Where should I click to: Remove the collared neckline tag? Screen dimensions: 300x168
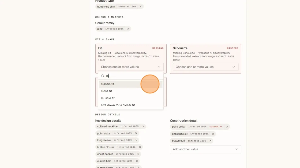point(143,126)
